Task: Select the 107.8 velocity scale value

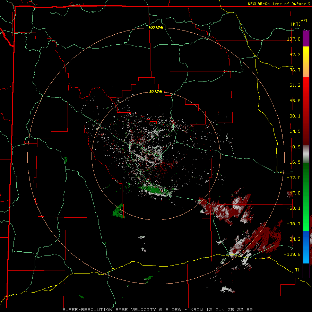Action: point(294,39)
